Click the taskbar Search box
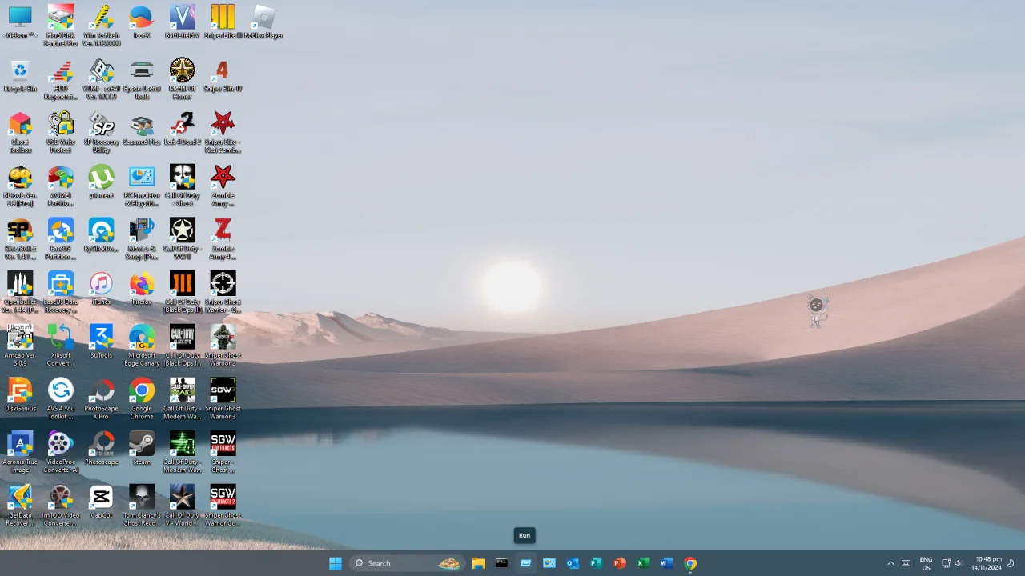Screen dimensions: 1025x576 coord(408,563)
